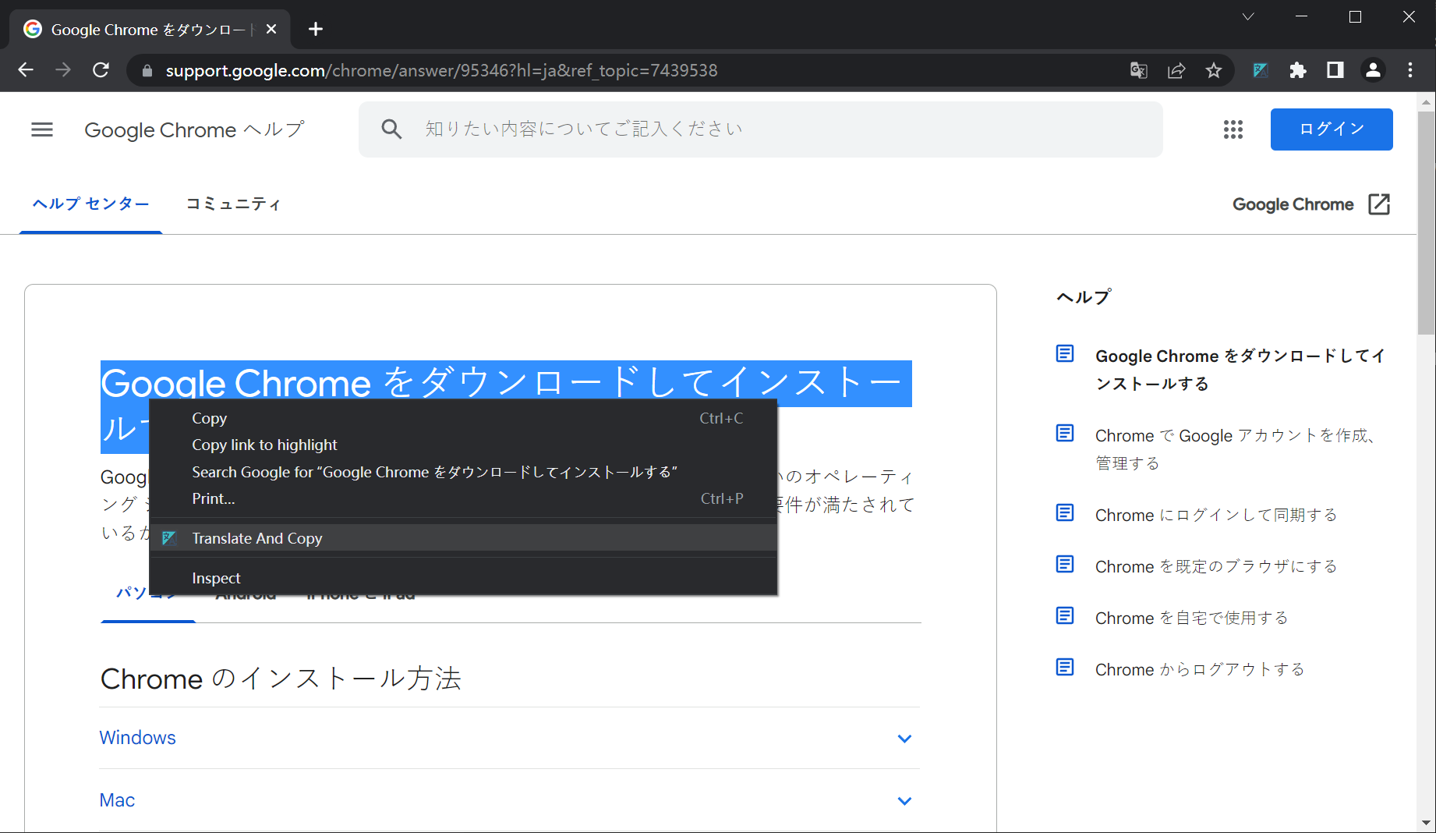Toggle the browser side panel

(x=1335, y=70)
